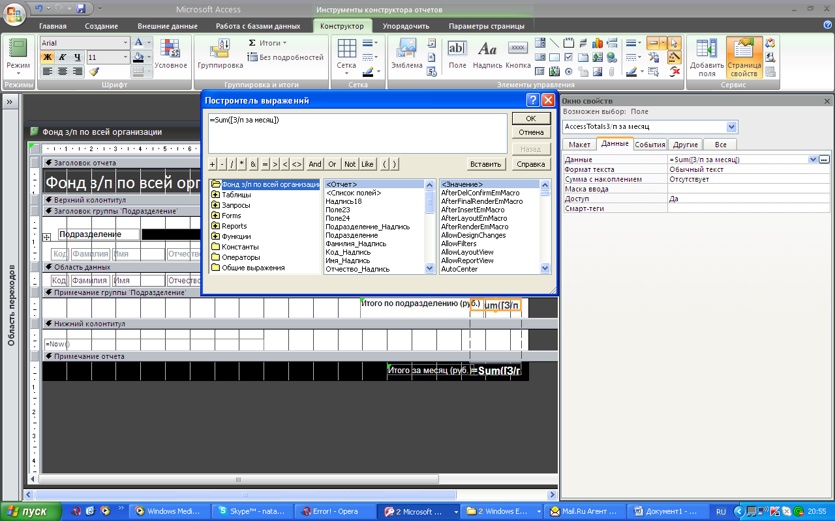Switch to the Главная ribbon tab
Image resolution: width=835 pixels, height=521 pixels.
53,26
